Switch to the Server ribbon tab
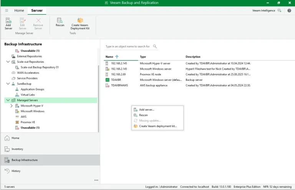Image resolution: width=295 pixels, height=190 pixels. click(x=37, y=10)
